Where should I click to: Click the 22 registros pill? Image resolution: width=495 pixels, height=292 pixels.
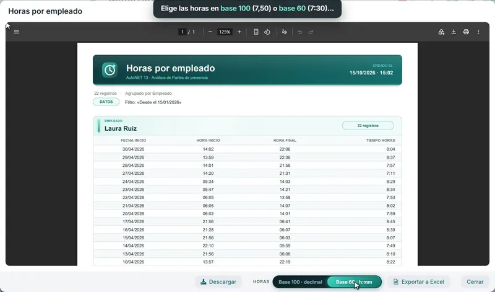pos(368,126)
